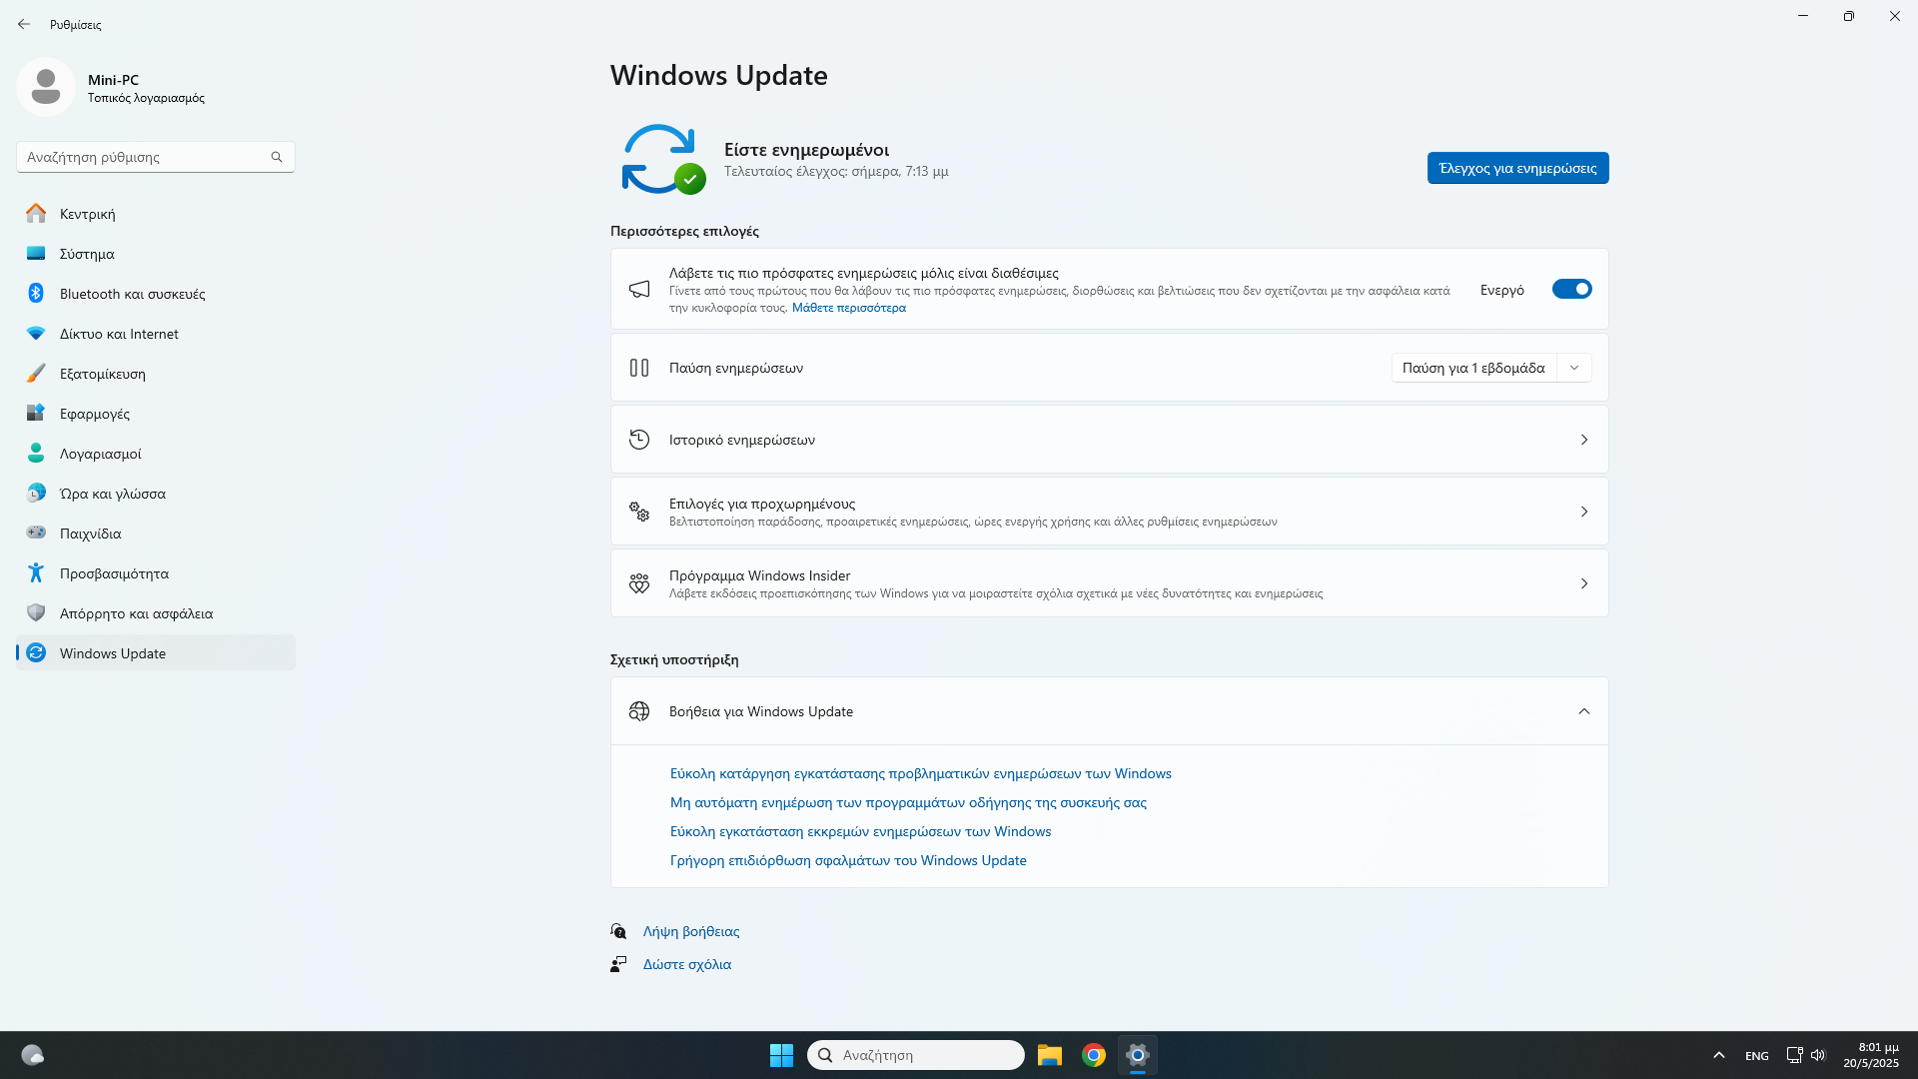Screen dimensions: 1918x1079
Task: Open Bluetooth και συσκευές section
Action: pos(156,293)
